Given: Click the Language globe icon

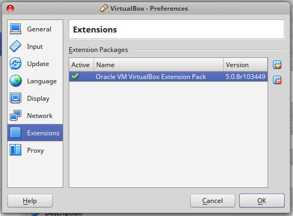Looking at the screenshot, I should [16, 81].
